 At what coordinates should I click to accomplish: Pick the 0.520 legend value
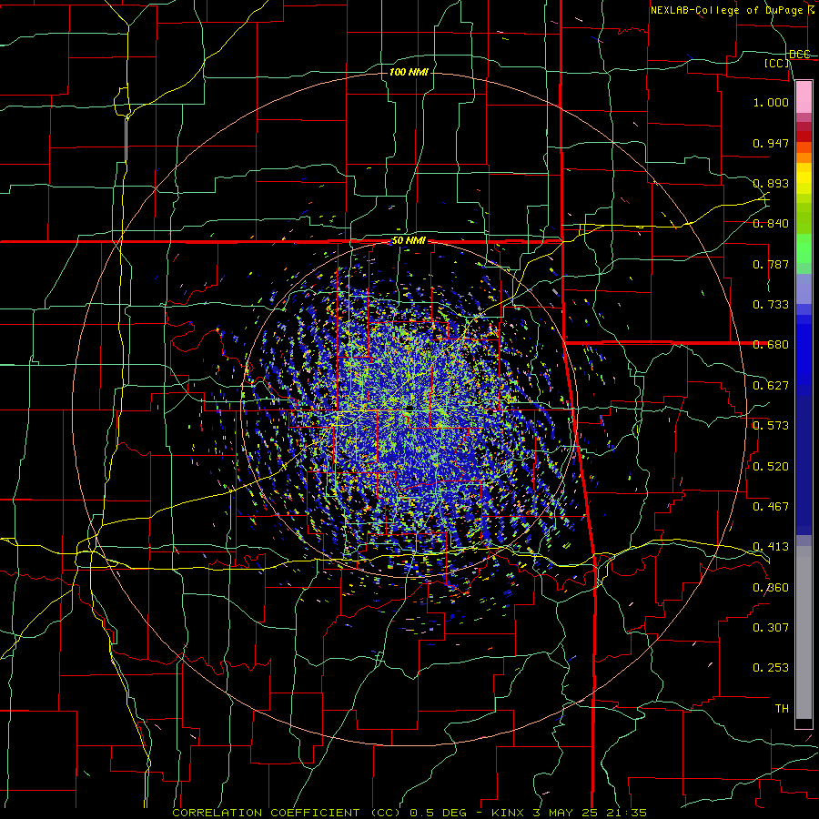pyautogui.click(x=771, y=467)
